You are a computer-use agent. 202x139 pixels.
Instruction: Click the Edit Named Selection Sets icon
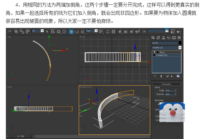144,32
